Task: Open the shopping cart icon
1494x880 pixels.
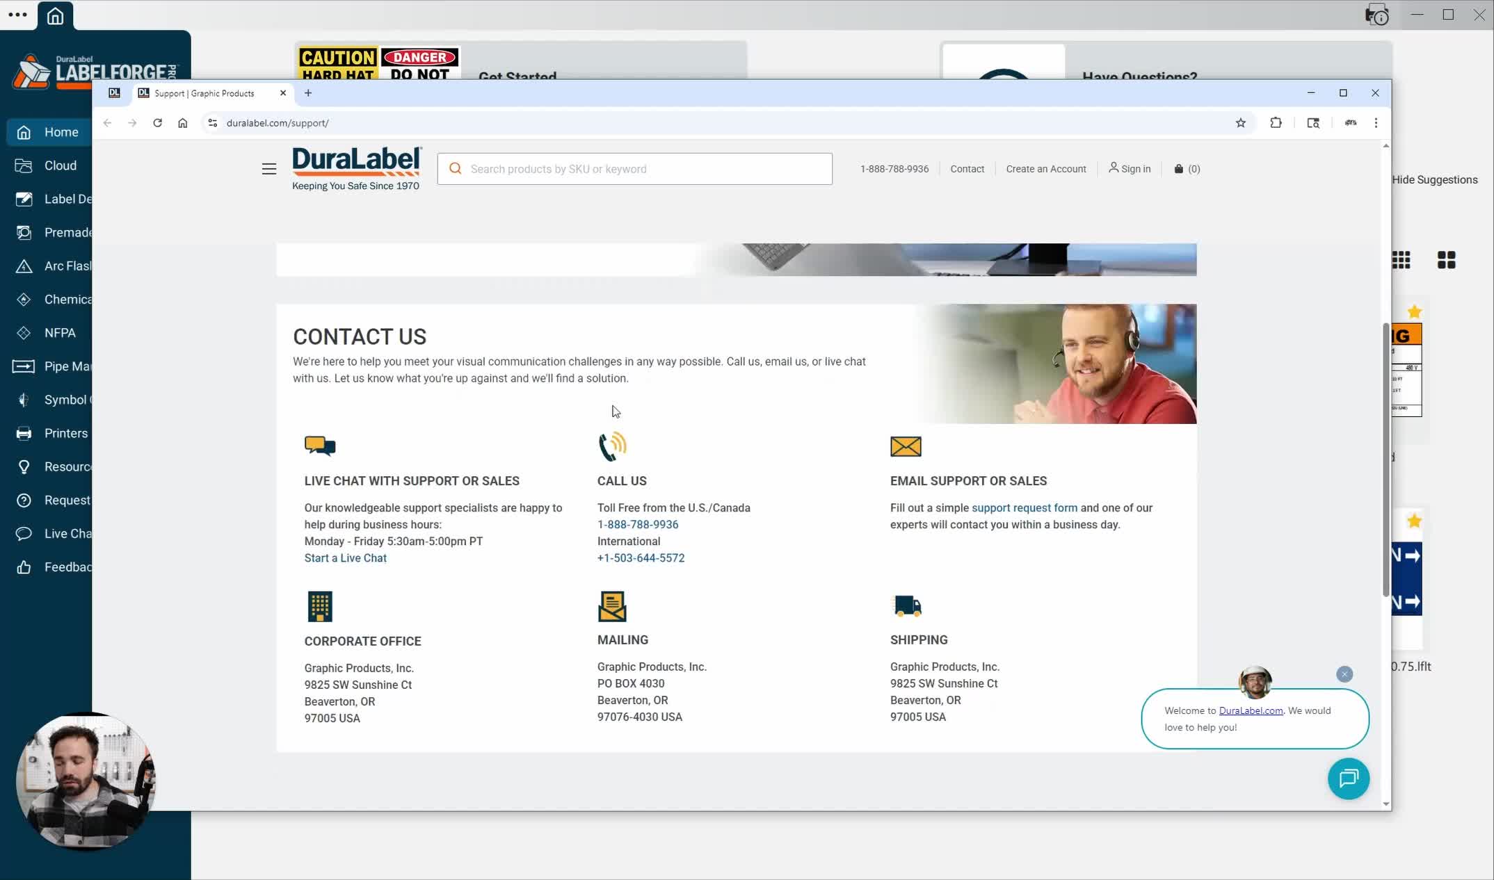Action: coord(1178,169)
